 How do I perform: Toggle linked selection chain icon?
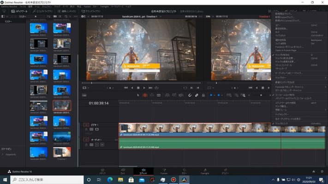(x=197, y=95)
